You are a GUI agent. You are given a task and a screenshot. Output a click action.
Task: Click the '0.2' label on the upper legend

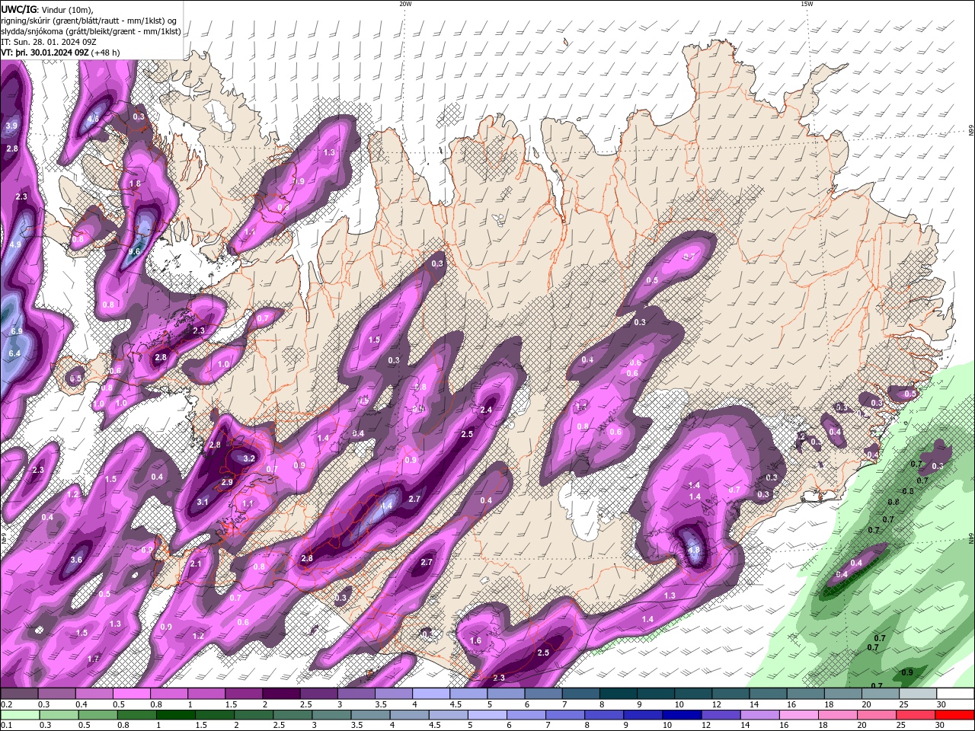(x=7, y=704)
